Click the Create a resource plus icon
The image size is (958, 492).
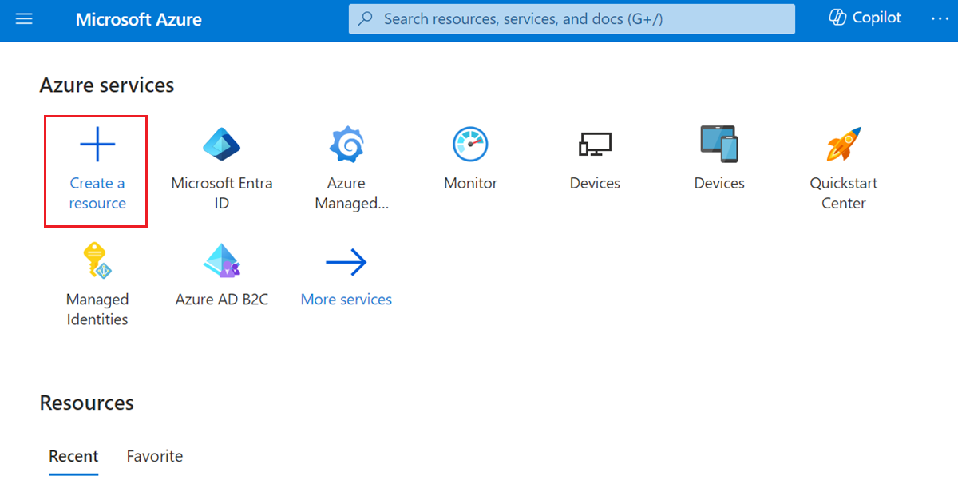pos(97,145)
